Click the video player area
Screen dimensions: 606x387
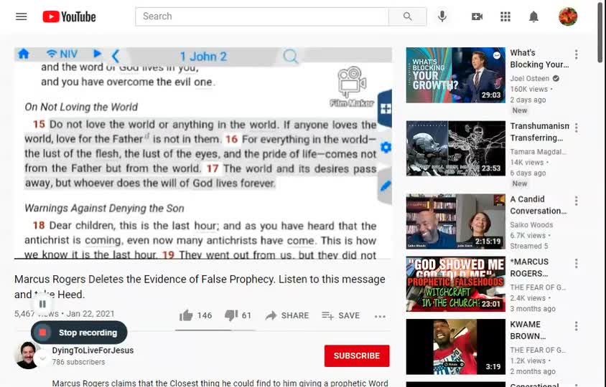[x=203, y=153]
